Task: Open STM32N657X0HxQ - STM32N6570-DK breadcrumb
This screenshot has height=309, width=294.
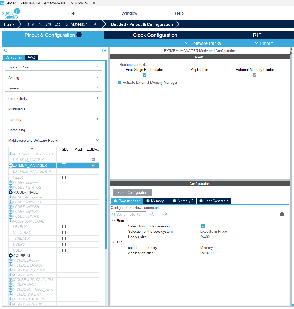Action: 61,24
